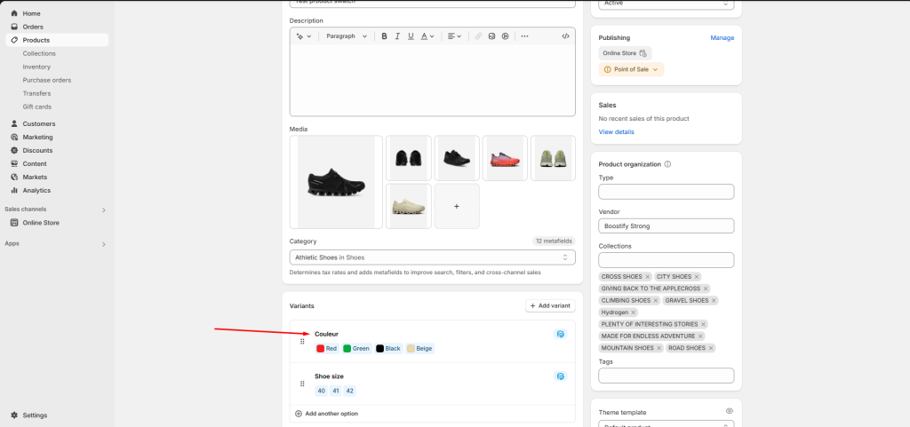
Task: Switch description editor to HTML view
Action: click(x=565, y=36)
